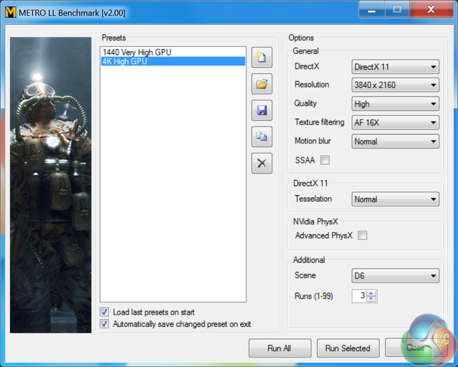The width and height of the screenshot is (458, 367).
Task: Open the Quality dropdown set to High
Action: click(x=395, y=104)
